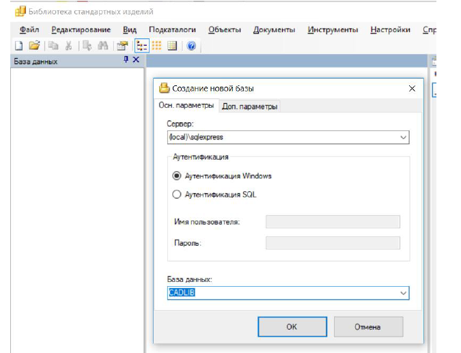Click the New document icon in toolbar
The height and width of the screenshot is (353, 461).
point(19,46)
